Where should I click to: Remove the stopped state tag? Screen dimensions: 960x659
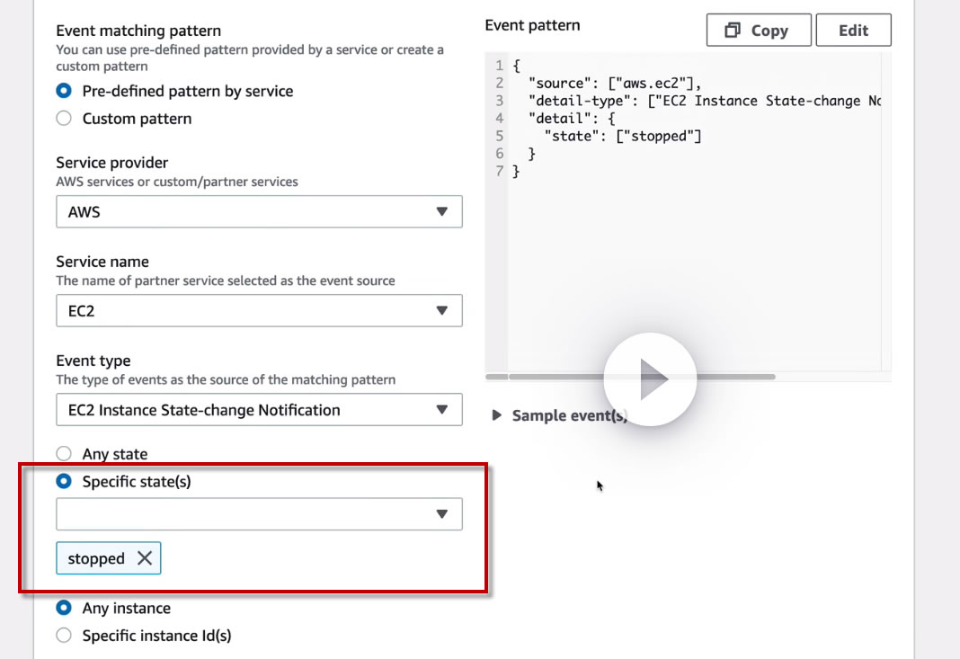[x=145, y=558]
